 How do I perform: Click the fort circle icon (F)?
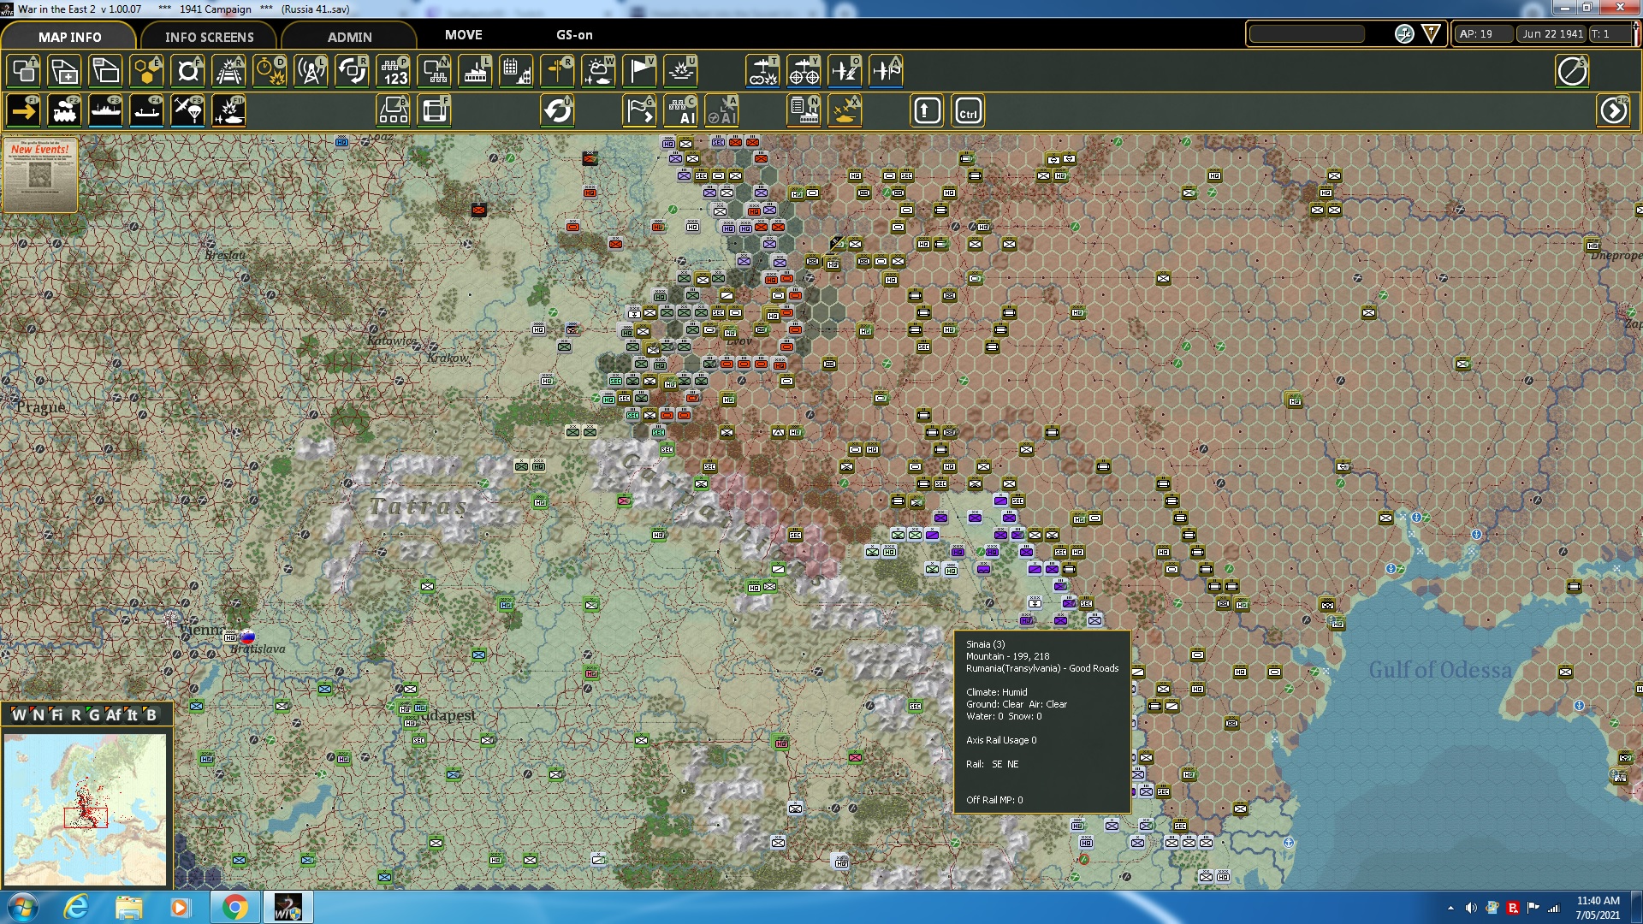pyautogui.click(x=188, y=71)
